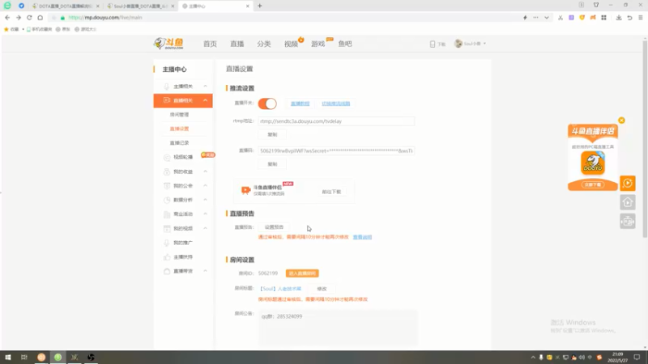This screenshot has width=648, height=364.
Task: Collapse the 直播相关 section chevron
Action: (206, 100)
